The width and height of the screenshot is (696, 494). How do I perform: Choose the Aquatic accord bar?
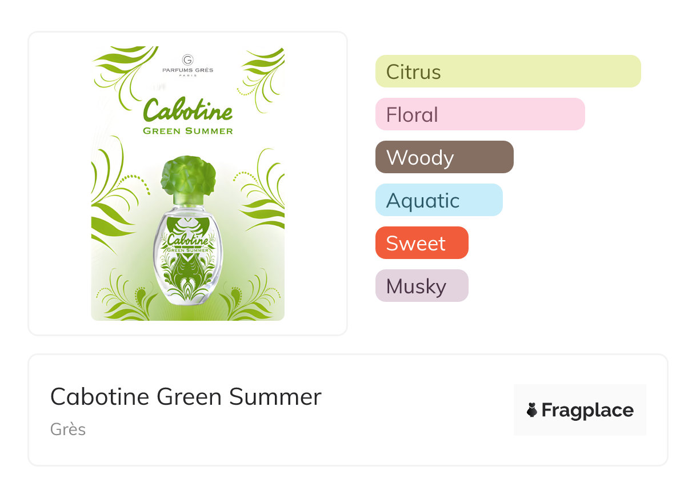click(x=438, y=200)
